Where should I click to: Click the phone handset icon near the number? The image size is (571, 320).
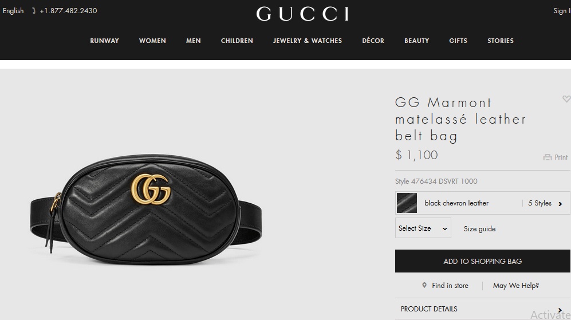[x=33, y=11]
